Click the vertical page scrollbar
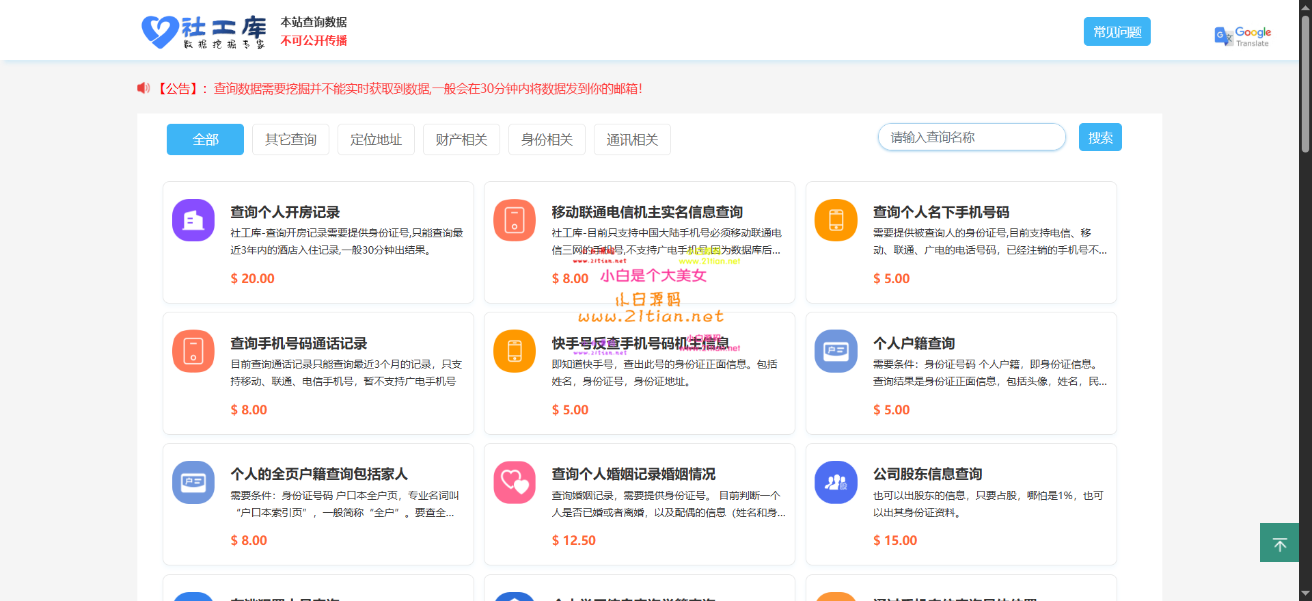Screen dimensions: 1312x601 1305,82
